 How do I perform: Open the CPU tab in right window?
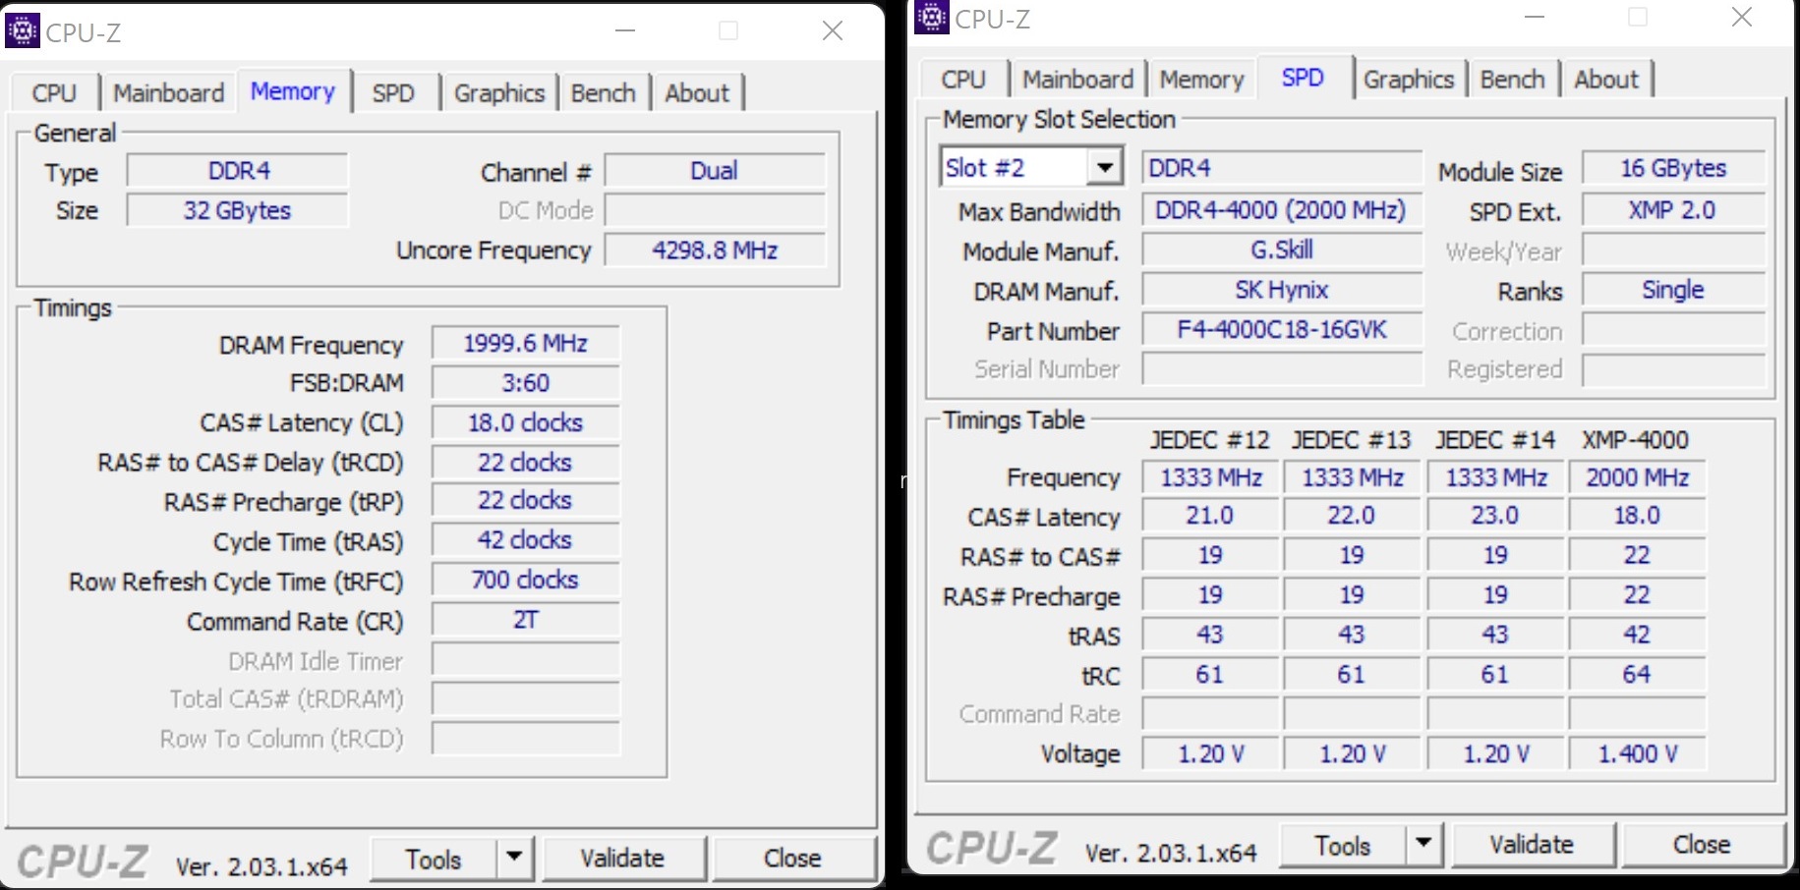pyautogui.click(x=963, y=80)
